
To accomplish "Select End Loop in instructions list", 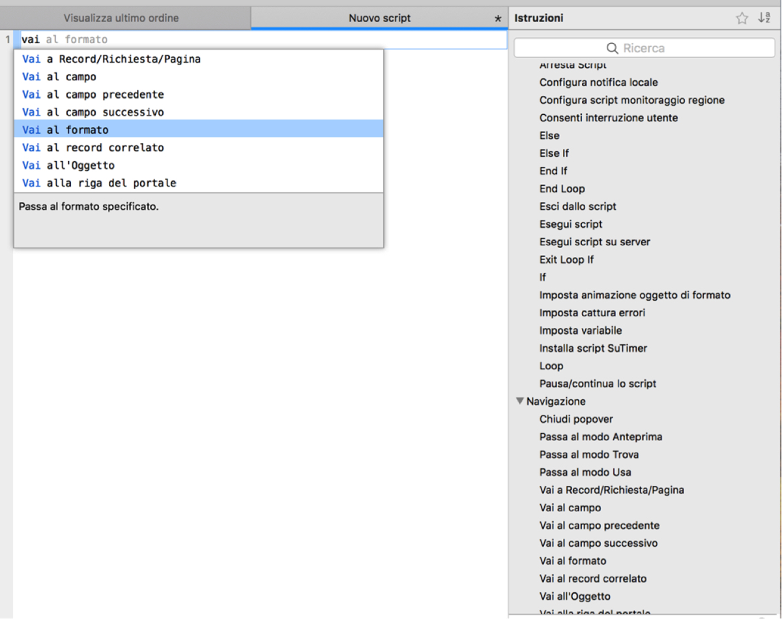I will (562, 189).
